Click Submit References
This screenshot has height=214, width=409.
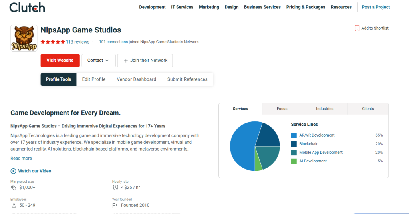point(187,79)
